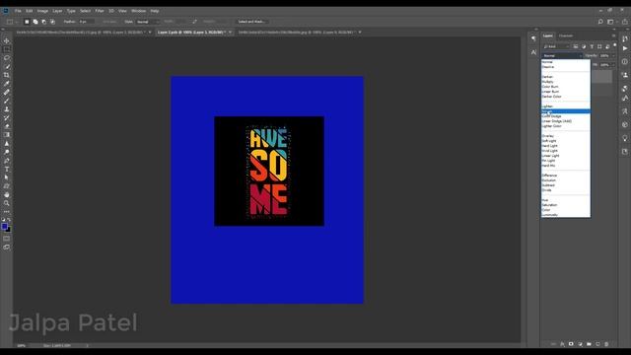Choose Intersect with selection mode button
The image size is (631, 355).
click(52, 22)
